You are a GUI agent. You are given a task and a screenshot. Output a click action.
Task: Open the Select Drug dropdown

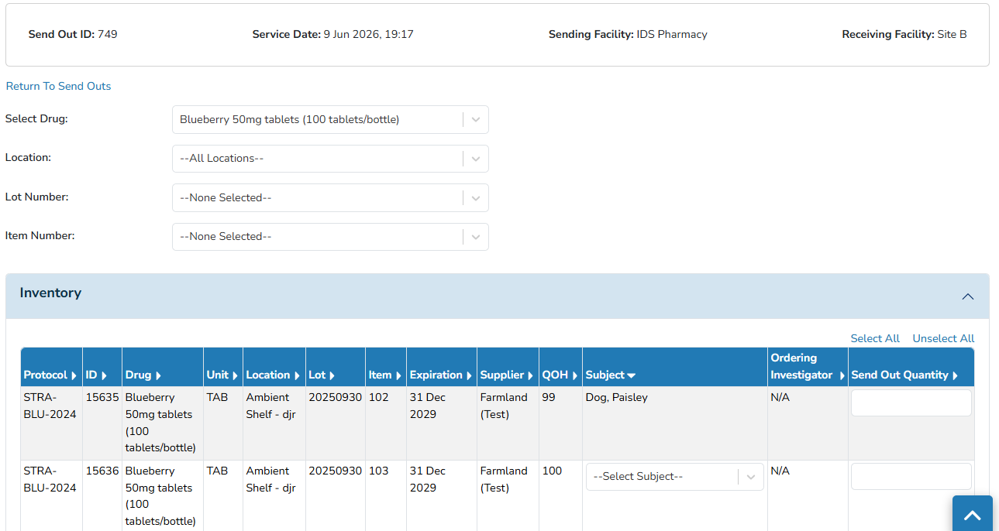coord(330,120)
